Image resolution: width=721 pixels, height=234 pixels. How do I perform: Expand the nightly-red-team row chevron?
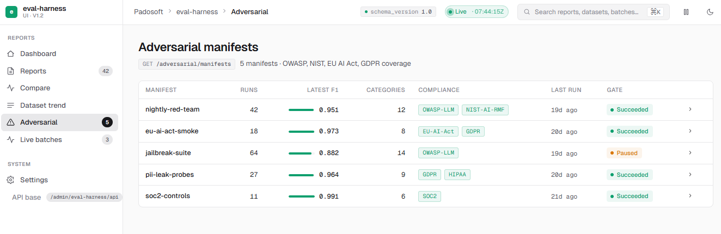coord(690,109)
